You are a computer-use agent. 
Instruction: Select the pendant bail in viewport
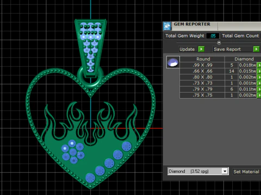click(90, 48)
